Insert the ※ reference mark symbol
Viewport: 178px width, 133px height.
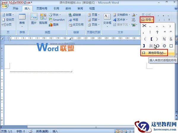tap(151, 46)
